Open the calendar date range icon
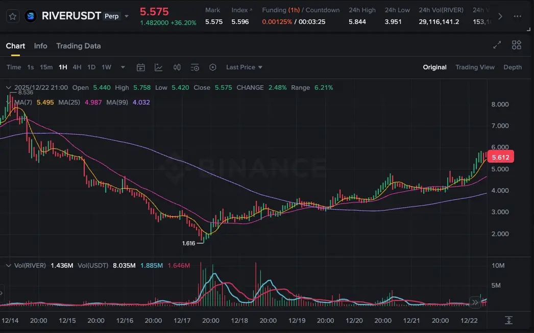The width and height of the screenshot is (534, 333). 141,67
